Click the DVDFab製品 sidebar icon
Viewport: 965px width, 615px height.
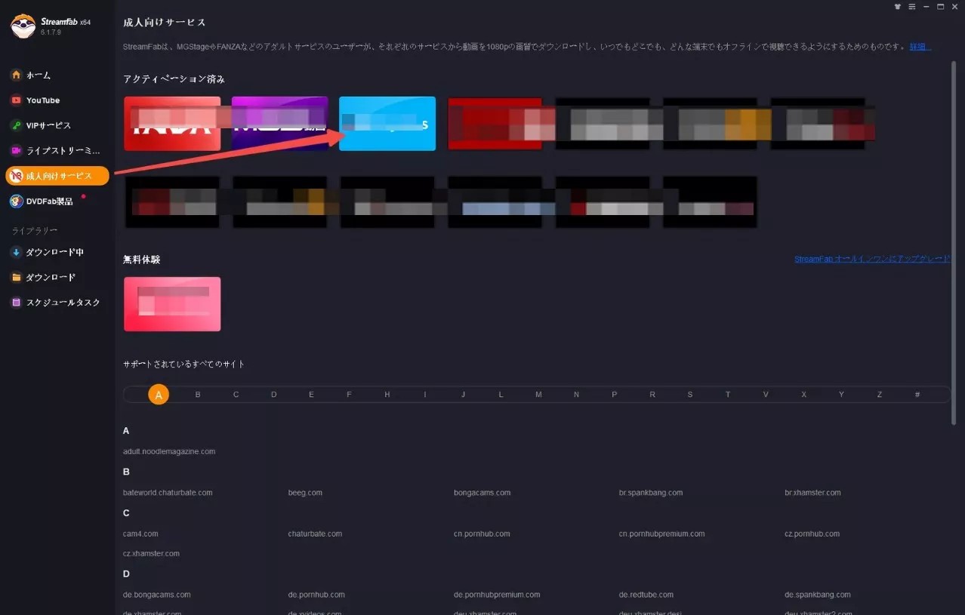[16, 201]
